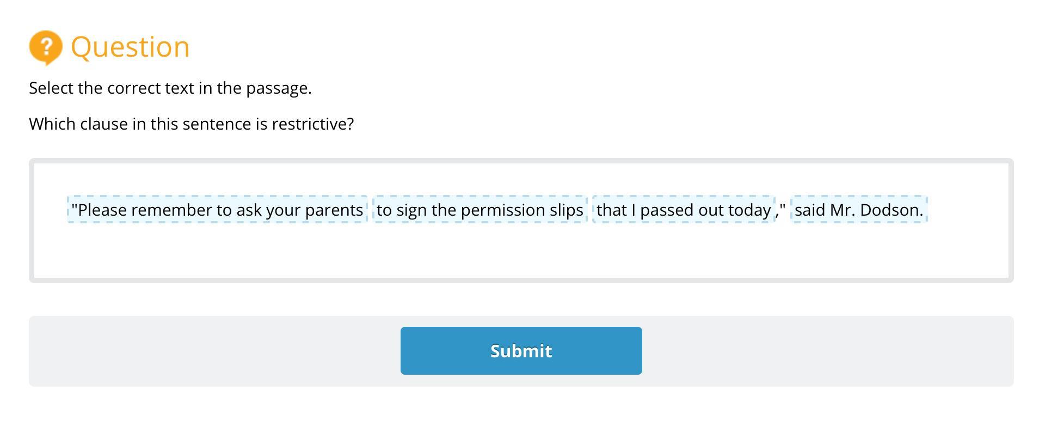Click the orange "Question" heading text
The image size is (1039, 439).
pos(130,47)
